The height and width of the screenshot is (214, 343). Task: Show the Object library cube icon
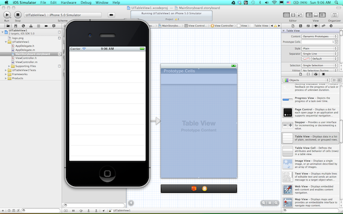pyautogui.click(x=316, y=74)
